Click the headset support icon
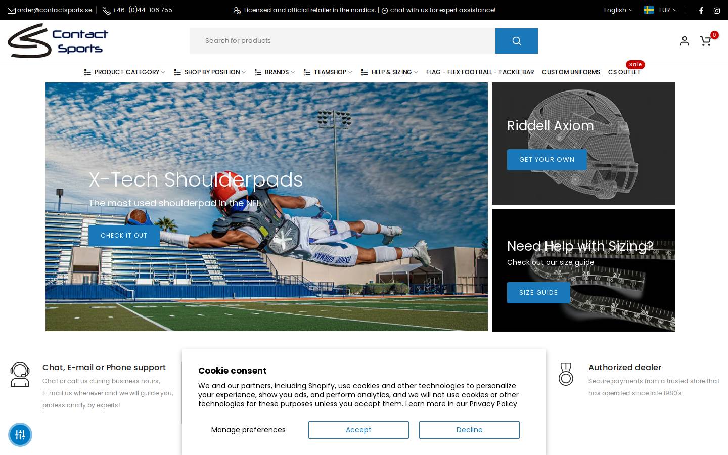The width and height of the screenshot is (728, 455). point(20,375)
